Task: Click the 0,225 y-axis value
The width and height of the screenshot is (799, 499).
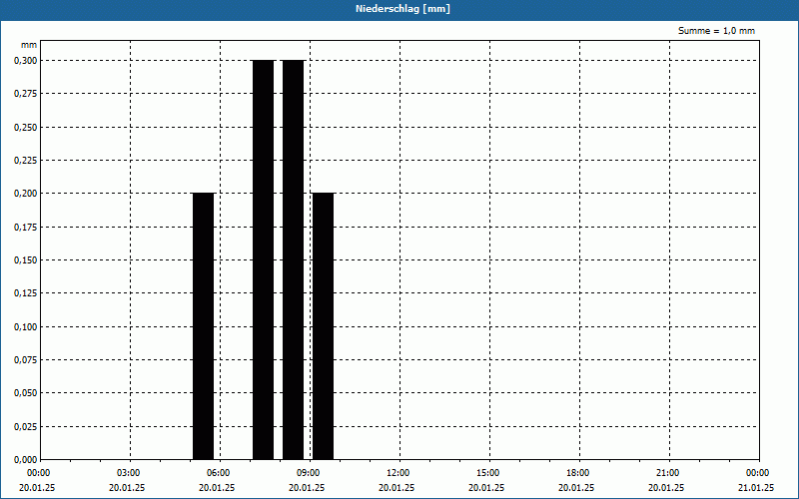Action: tap(26, 161)
